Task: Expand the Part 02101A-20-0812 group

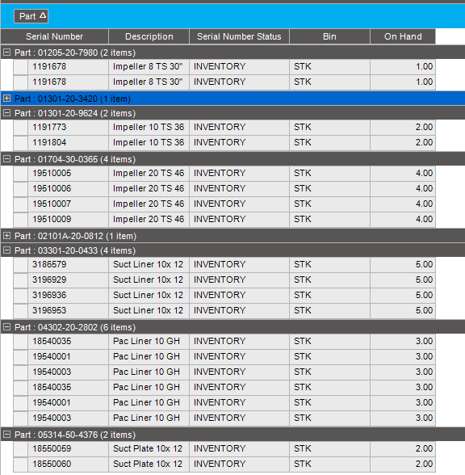Action: 6,235
